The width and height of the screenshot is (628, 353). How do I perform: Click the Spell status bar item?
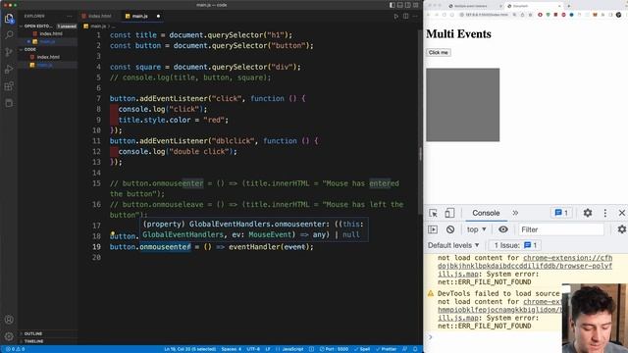[362, 349]
